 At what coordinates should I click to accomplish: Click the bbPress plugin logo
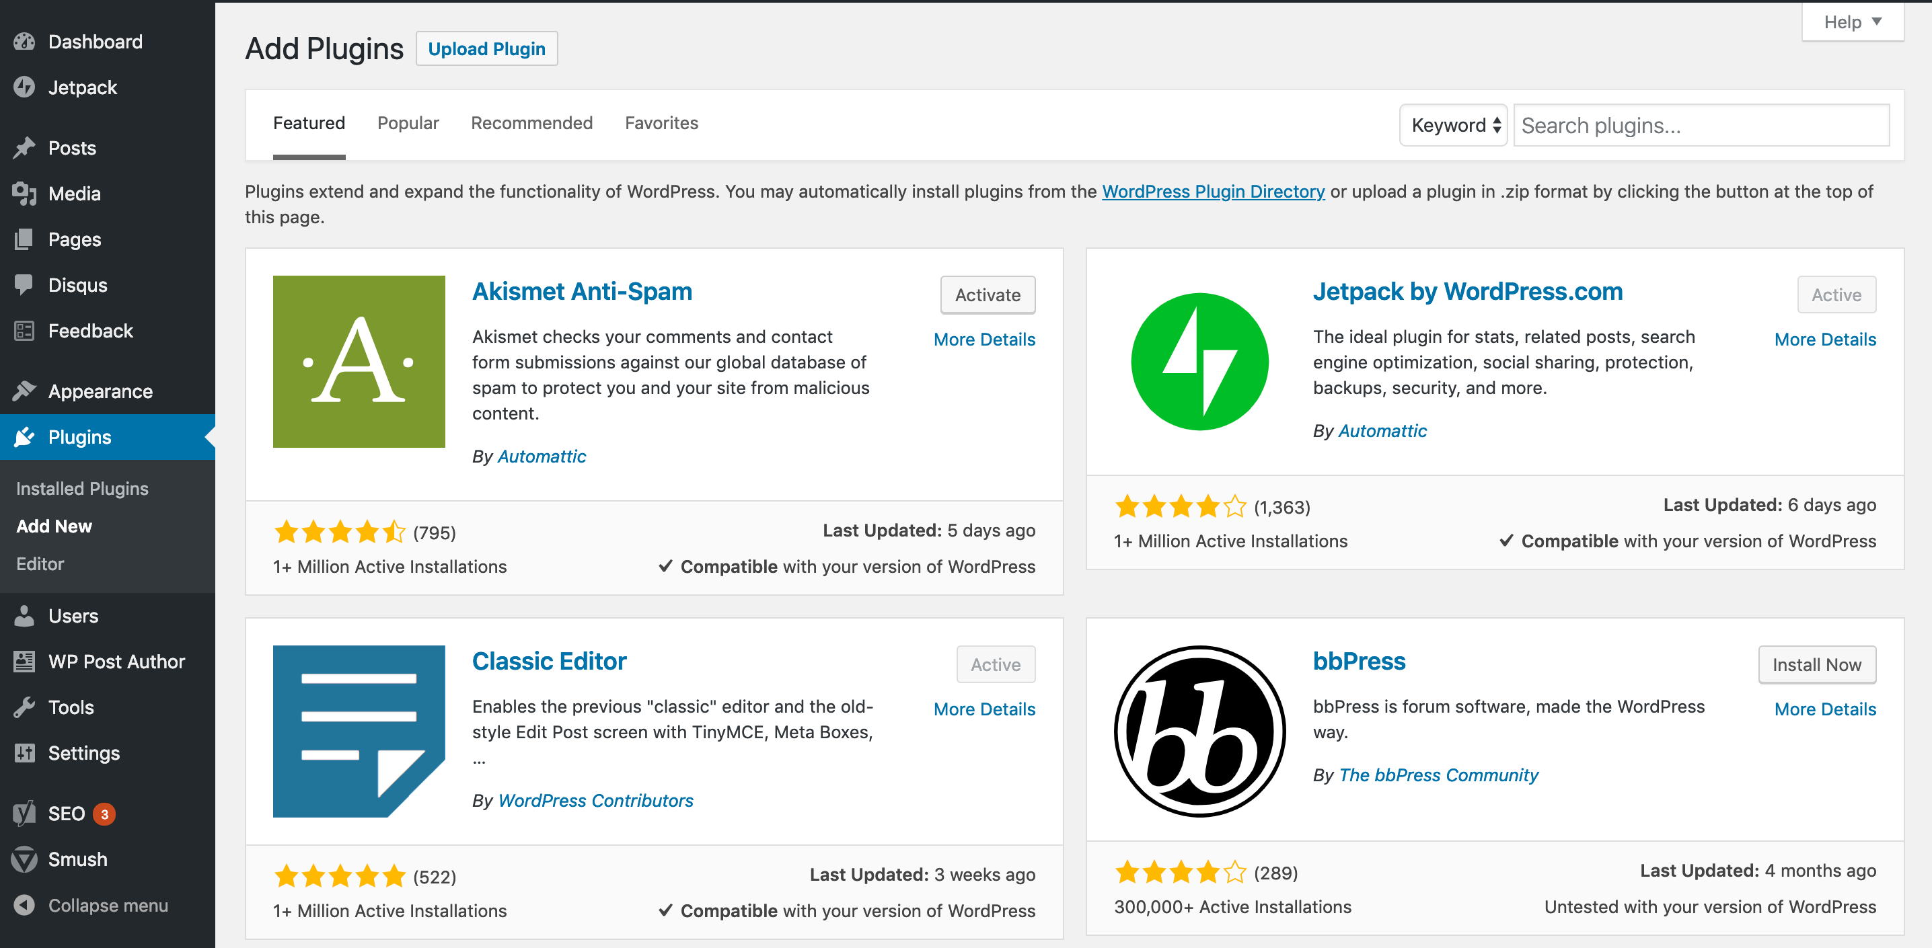[x=1199, y=732]
